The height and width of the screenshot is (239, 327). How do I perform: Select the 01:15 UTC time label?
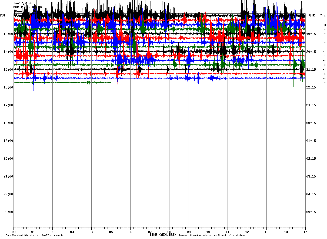click(x=311, y=141)
